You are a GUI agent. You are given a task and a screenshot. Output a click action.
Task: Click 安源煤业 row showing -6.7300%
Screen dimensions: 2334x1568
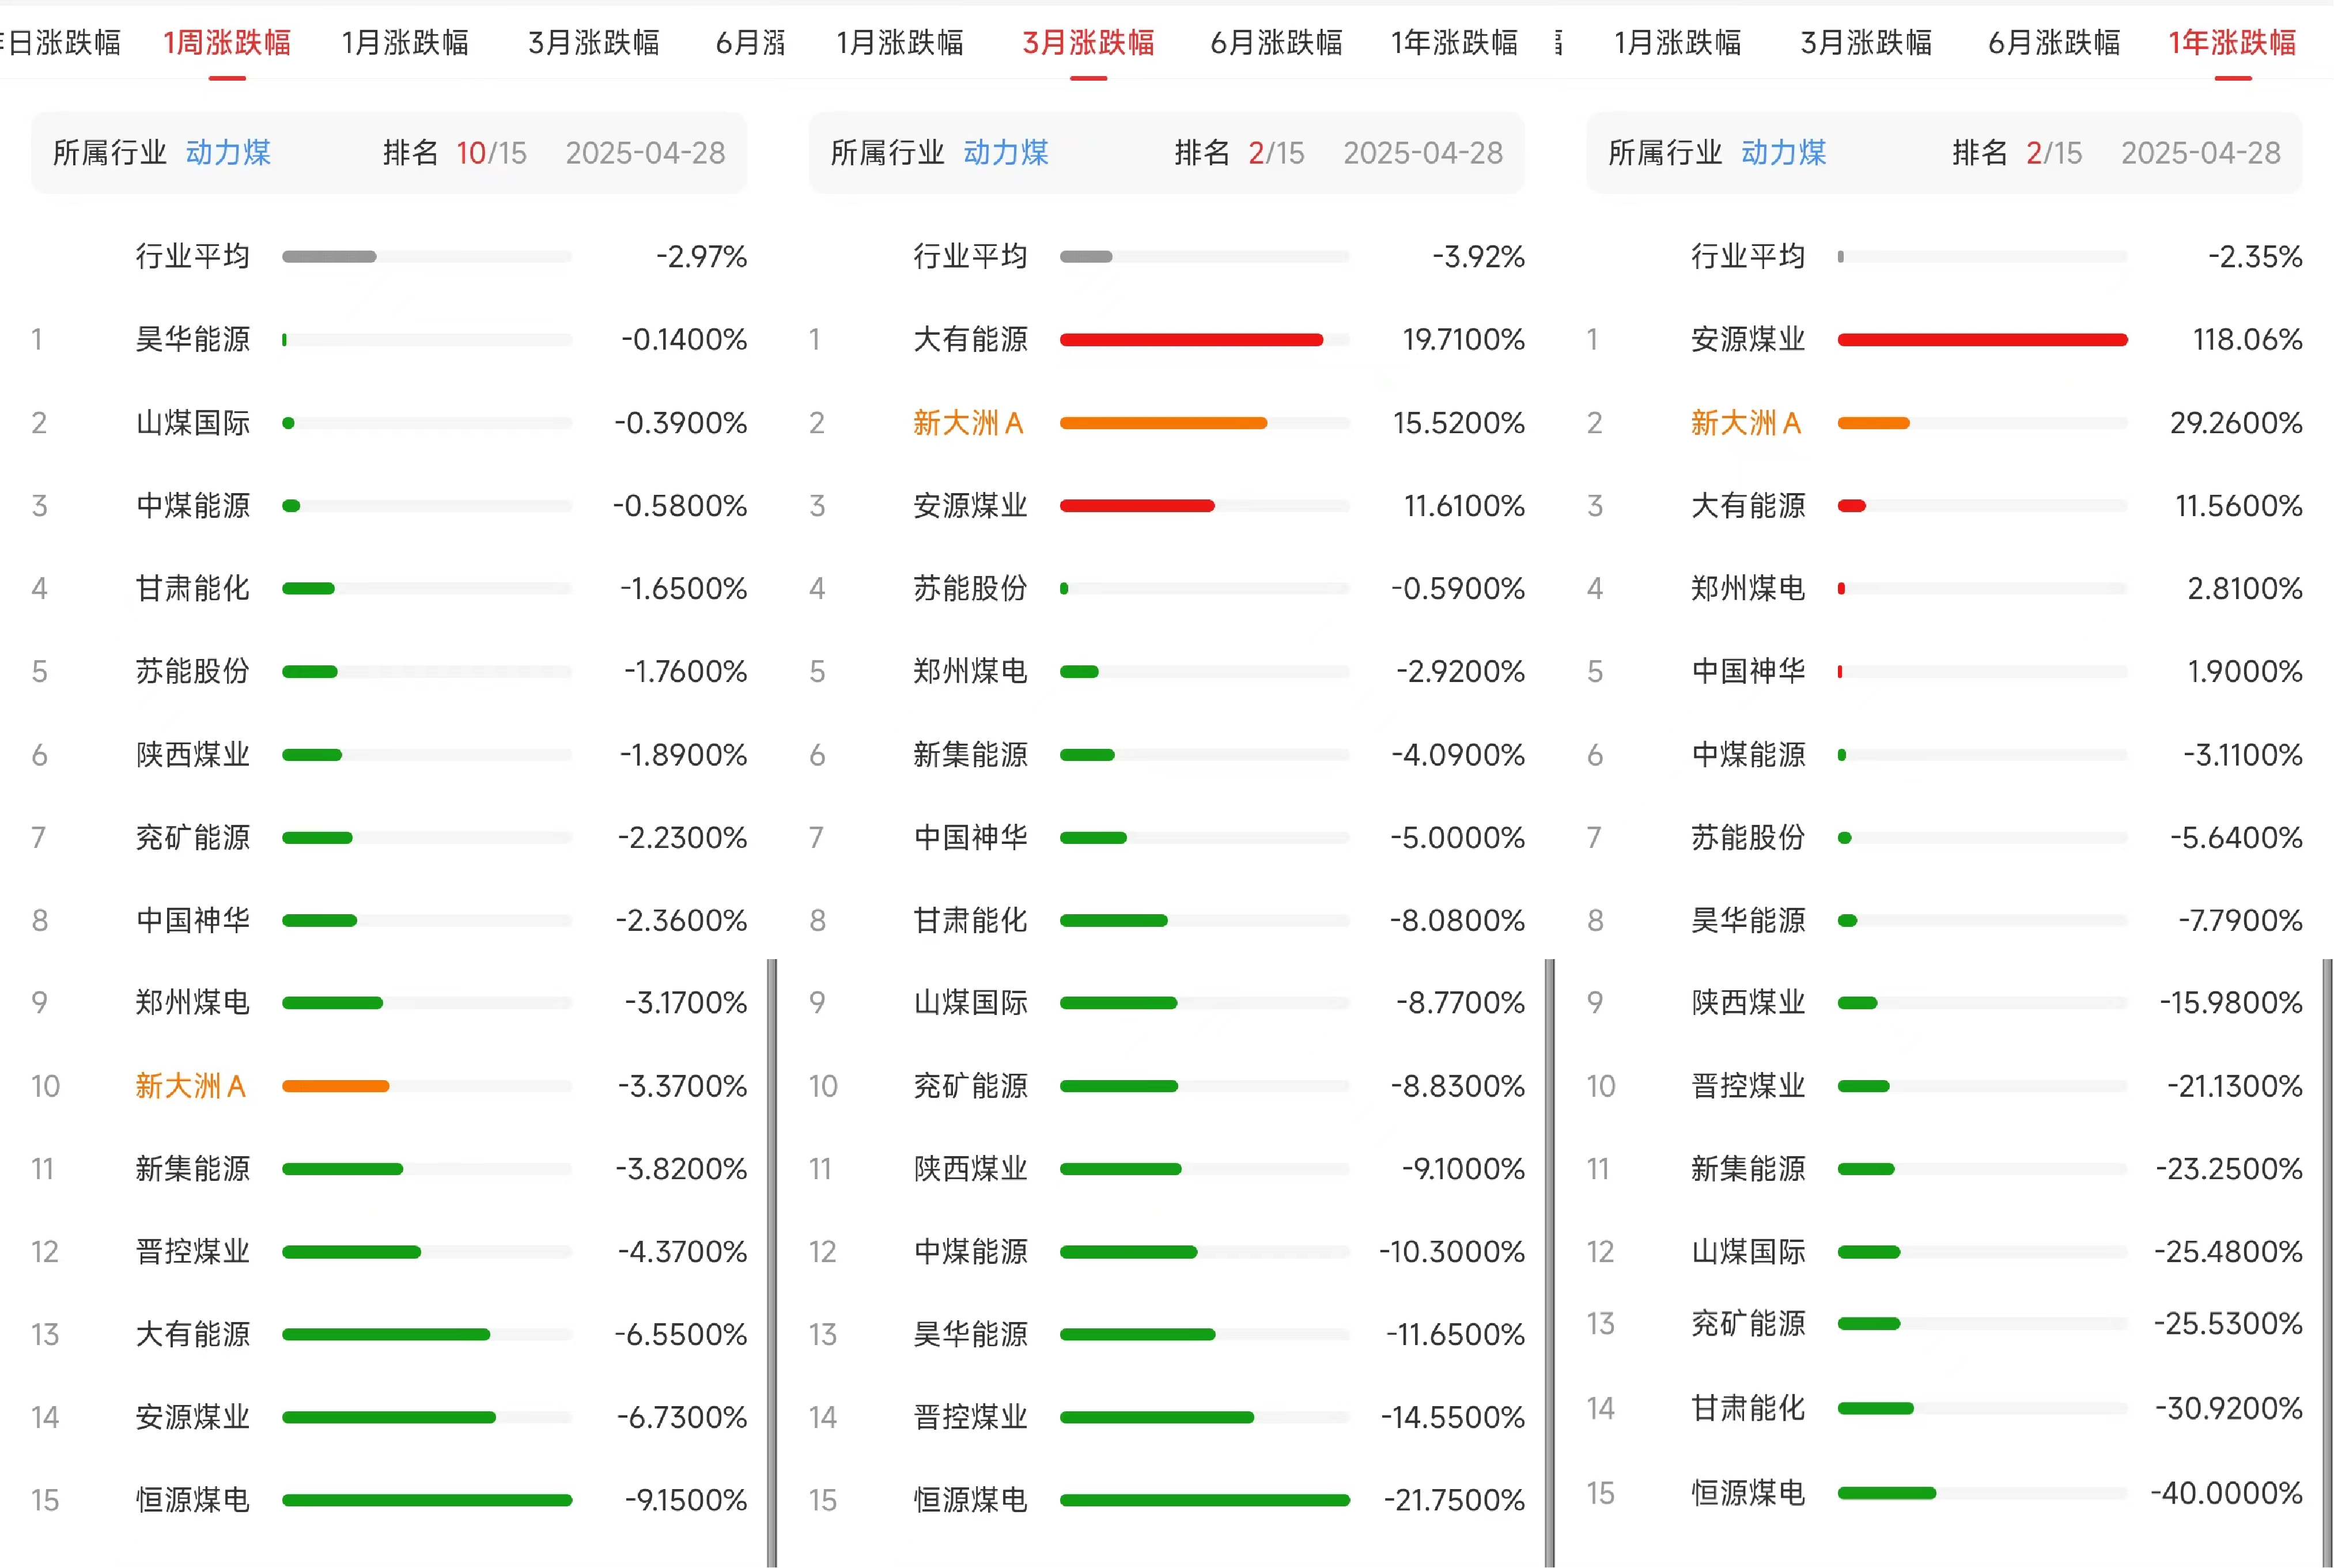tap(389, 1417)
